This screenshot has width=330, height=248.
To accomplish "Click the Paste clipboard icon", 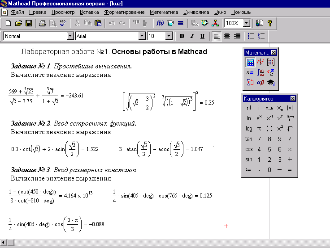I will (98, 23).
